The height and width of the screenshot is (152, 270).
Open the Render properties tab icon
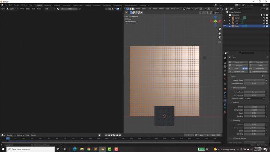[x=225, y=63]
